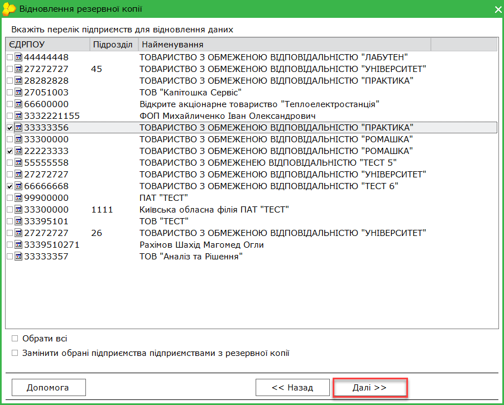Click the enterprise icon beside 3332221155
Image resolution: width=504 pixels, height=405 pixels.
18,116
